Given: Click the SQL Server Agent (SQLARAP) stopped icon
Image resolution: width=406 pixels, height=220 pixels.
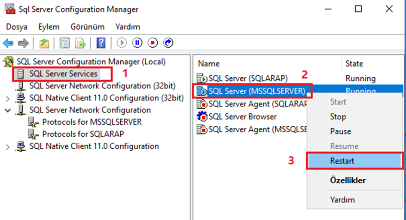Looking at the screenshot, I should coord(202,104).
